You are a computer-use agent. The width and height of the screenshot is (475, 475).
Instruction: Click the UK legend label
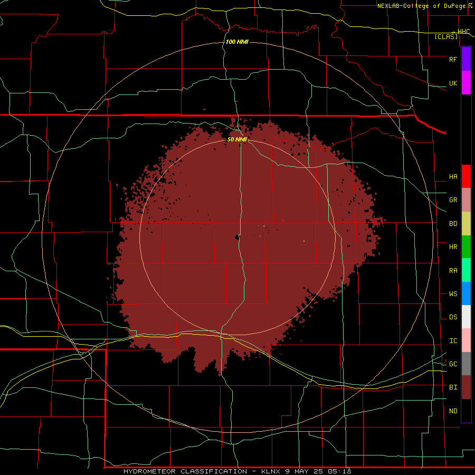453,83
